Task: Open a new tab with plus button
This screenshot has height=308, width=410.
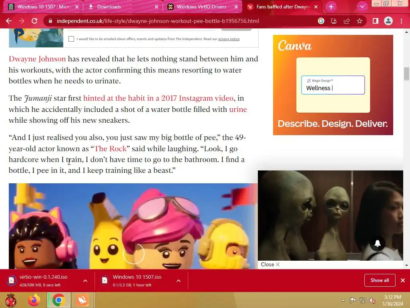Action: coord(331,7)
